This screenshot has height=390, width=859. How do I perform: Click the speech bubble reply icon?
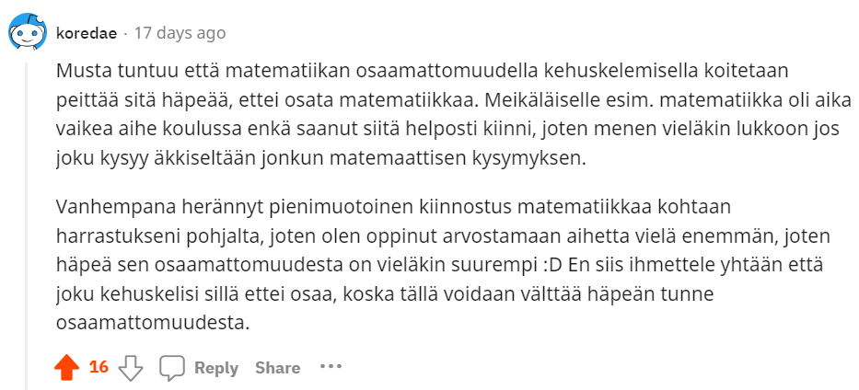click(x=172, y=368)
